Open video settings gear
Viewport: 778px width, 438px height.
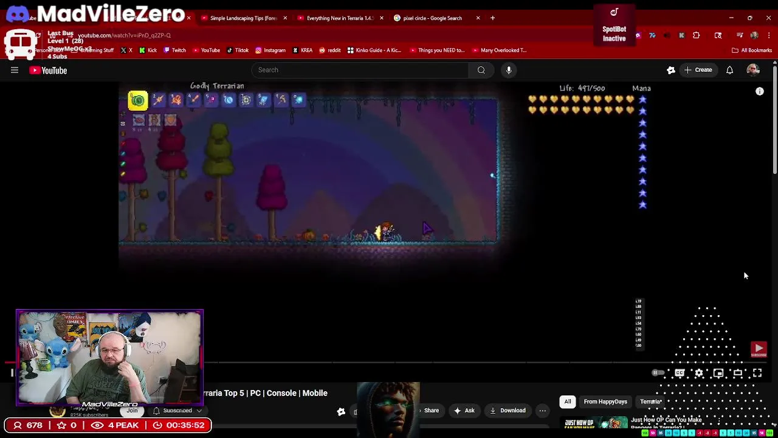(x=699, y=373)
